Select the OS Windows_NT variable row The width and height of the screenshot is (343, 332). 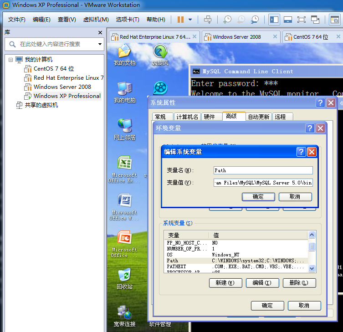click(236, 255)
